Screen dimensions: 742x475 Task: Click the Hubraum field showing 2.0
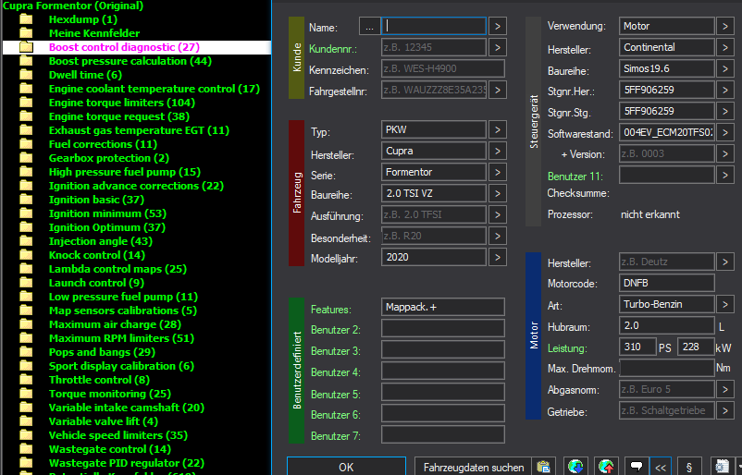(667, 325)
